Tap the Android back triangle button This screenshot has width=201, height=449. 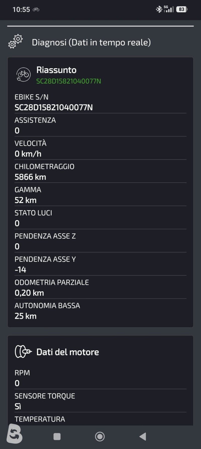(143, 436)
